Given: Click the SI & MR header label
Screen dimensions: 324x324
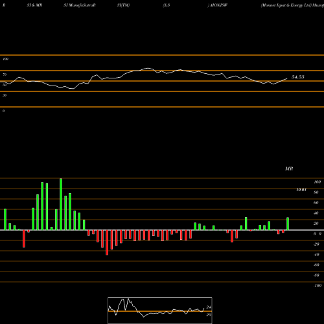Looking at the screenshot, I should coord(34,5).
